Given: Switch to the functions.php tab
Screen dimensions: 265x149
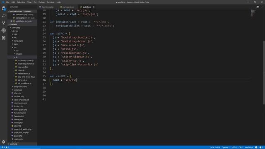Looking at the screenshot, I should coord(48,7).
